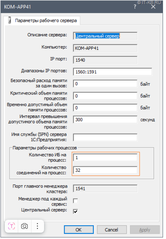Confirm settings with the OK button
Screen dimensions: 166x239
79,230
